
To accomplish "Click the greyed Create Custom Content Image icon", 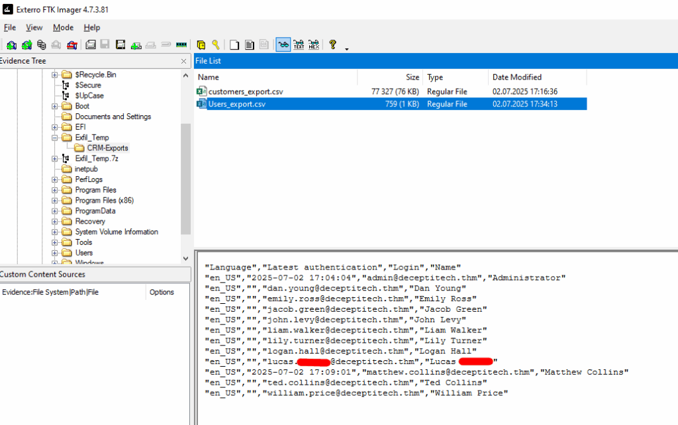I will point(151,44).
